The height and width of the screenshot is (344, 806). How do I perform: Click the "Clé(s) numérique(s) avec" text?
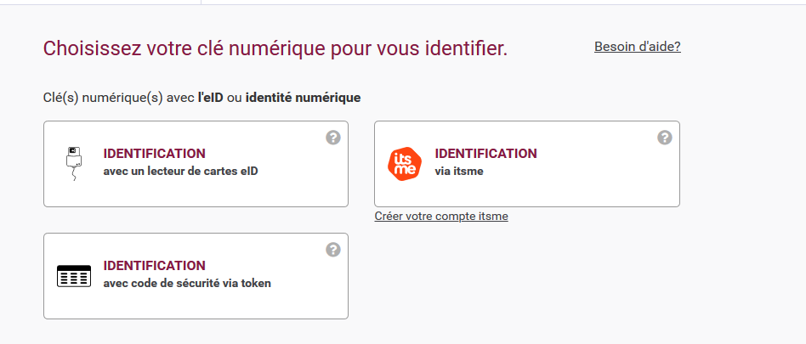119,98
